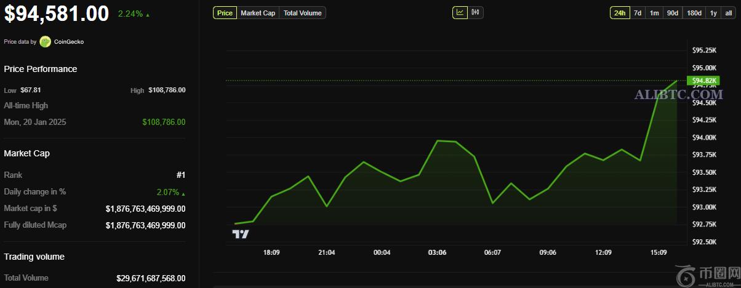
Task: Select the 24h time range
Action: (x=620, y=13)
